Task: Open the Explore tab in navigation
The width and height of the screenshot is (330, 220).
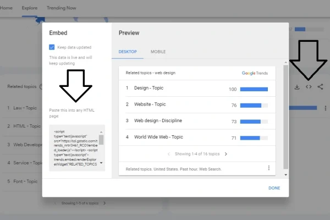Action: click(30, 8)
